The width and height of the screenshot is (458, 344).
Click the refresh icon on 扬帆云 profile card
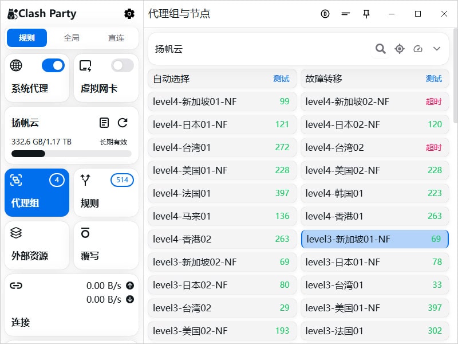(123, 123)
